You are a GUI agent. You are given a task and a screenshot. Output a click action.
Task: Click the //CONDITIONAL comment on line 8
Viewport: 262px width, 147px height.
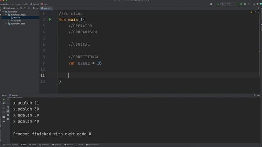point(84,57)
